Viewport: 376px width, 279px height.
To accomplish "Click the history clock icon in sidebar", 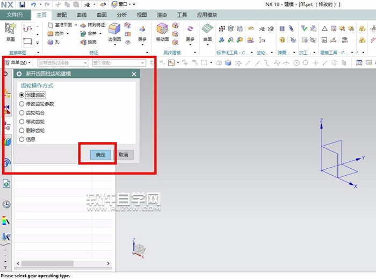I will 6,204.
